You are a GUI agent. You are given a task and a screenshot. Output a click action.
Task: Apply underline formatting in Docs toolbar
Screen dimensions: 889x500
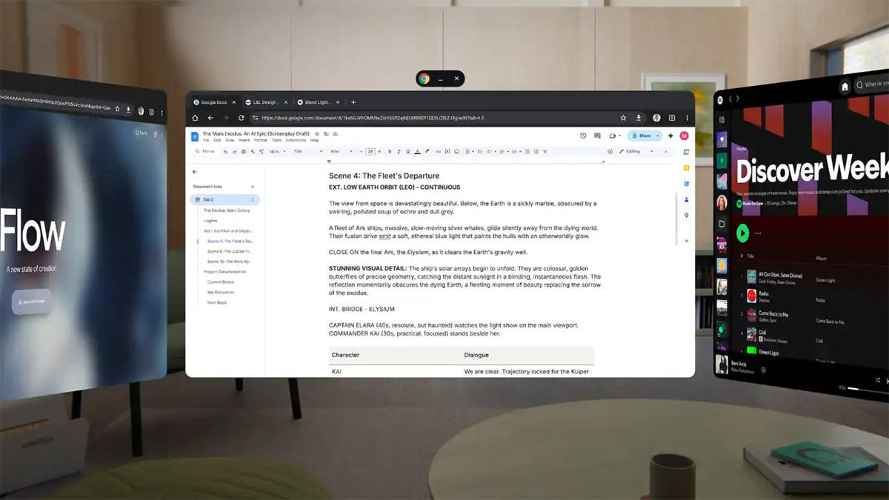click(x=407, y=151)
